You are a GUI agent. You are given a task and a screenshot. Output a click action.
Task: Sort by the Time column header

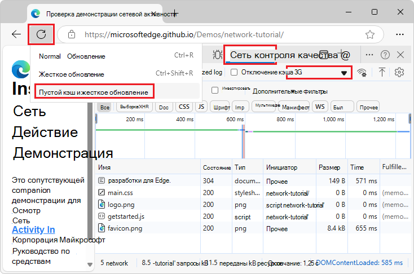pos(364,167)
